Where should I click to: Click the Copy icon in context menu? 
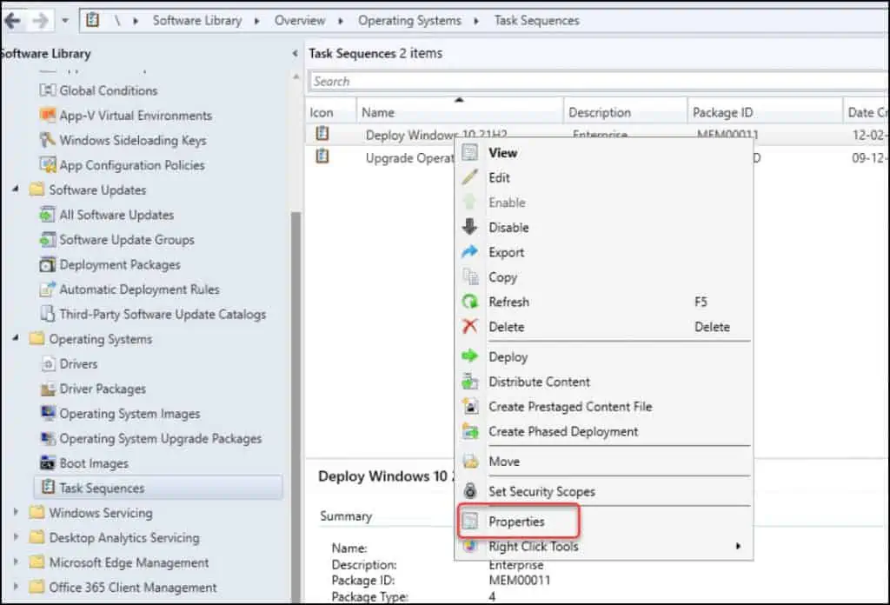point(470,277)
